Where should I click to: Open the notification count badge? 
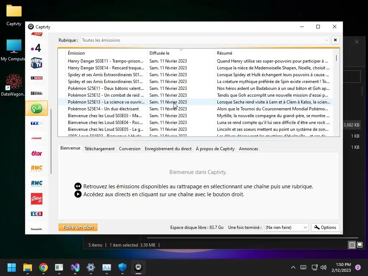358,267
